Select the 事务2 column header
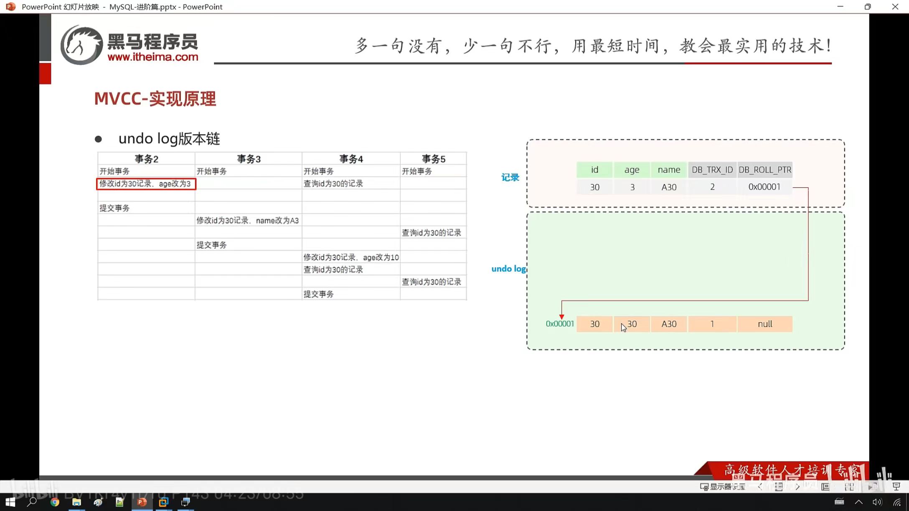 [146, 159]
